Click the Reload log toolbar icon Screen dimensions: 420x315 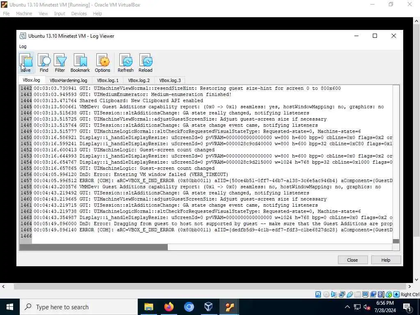point(146,63)
